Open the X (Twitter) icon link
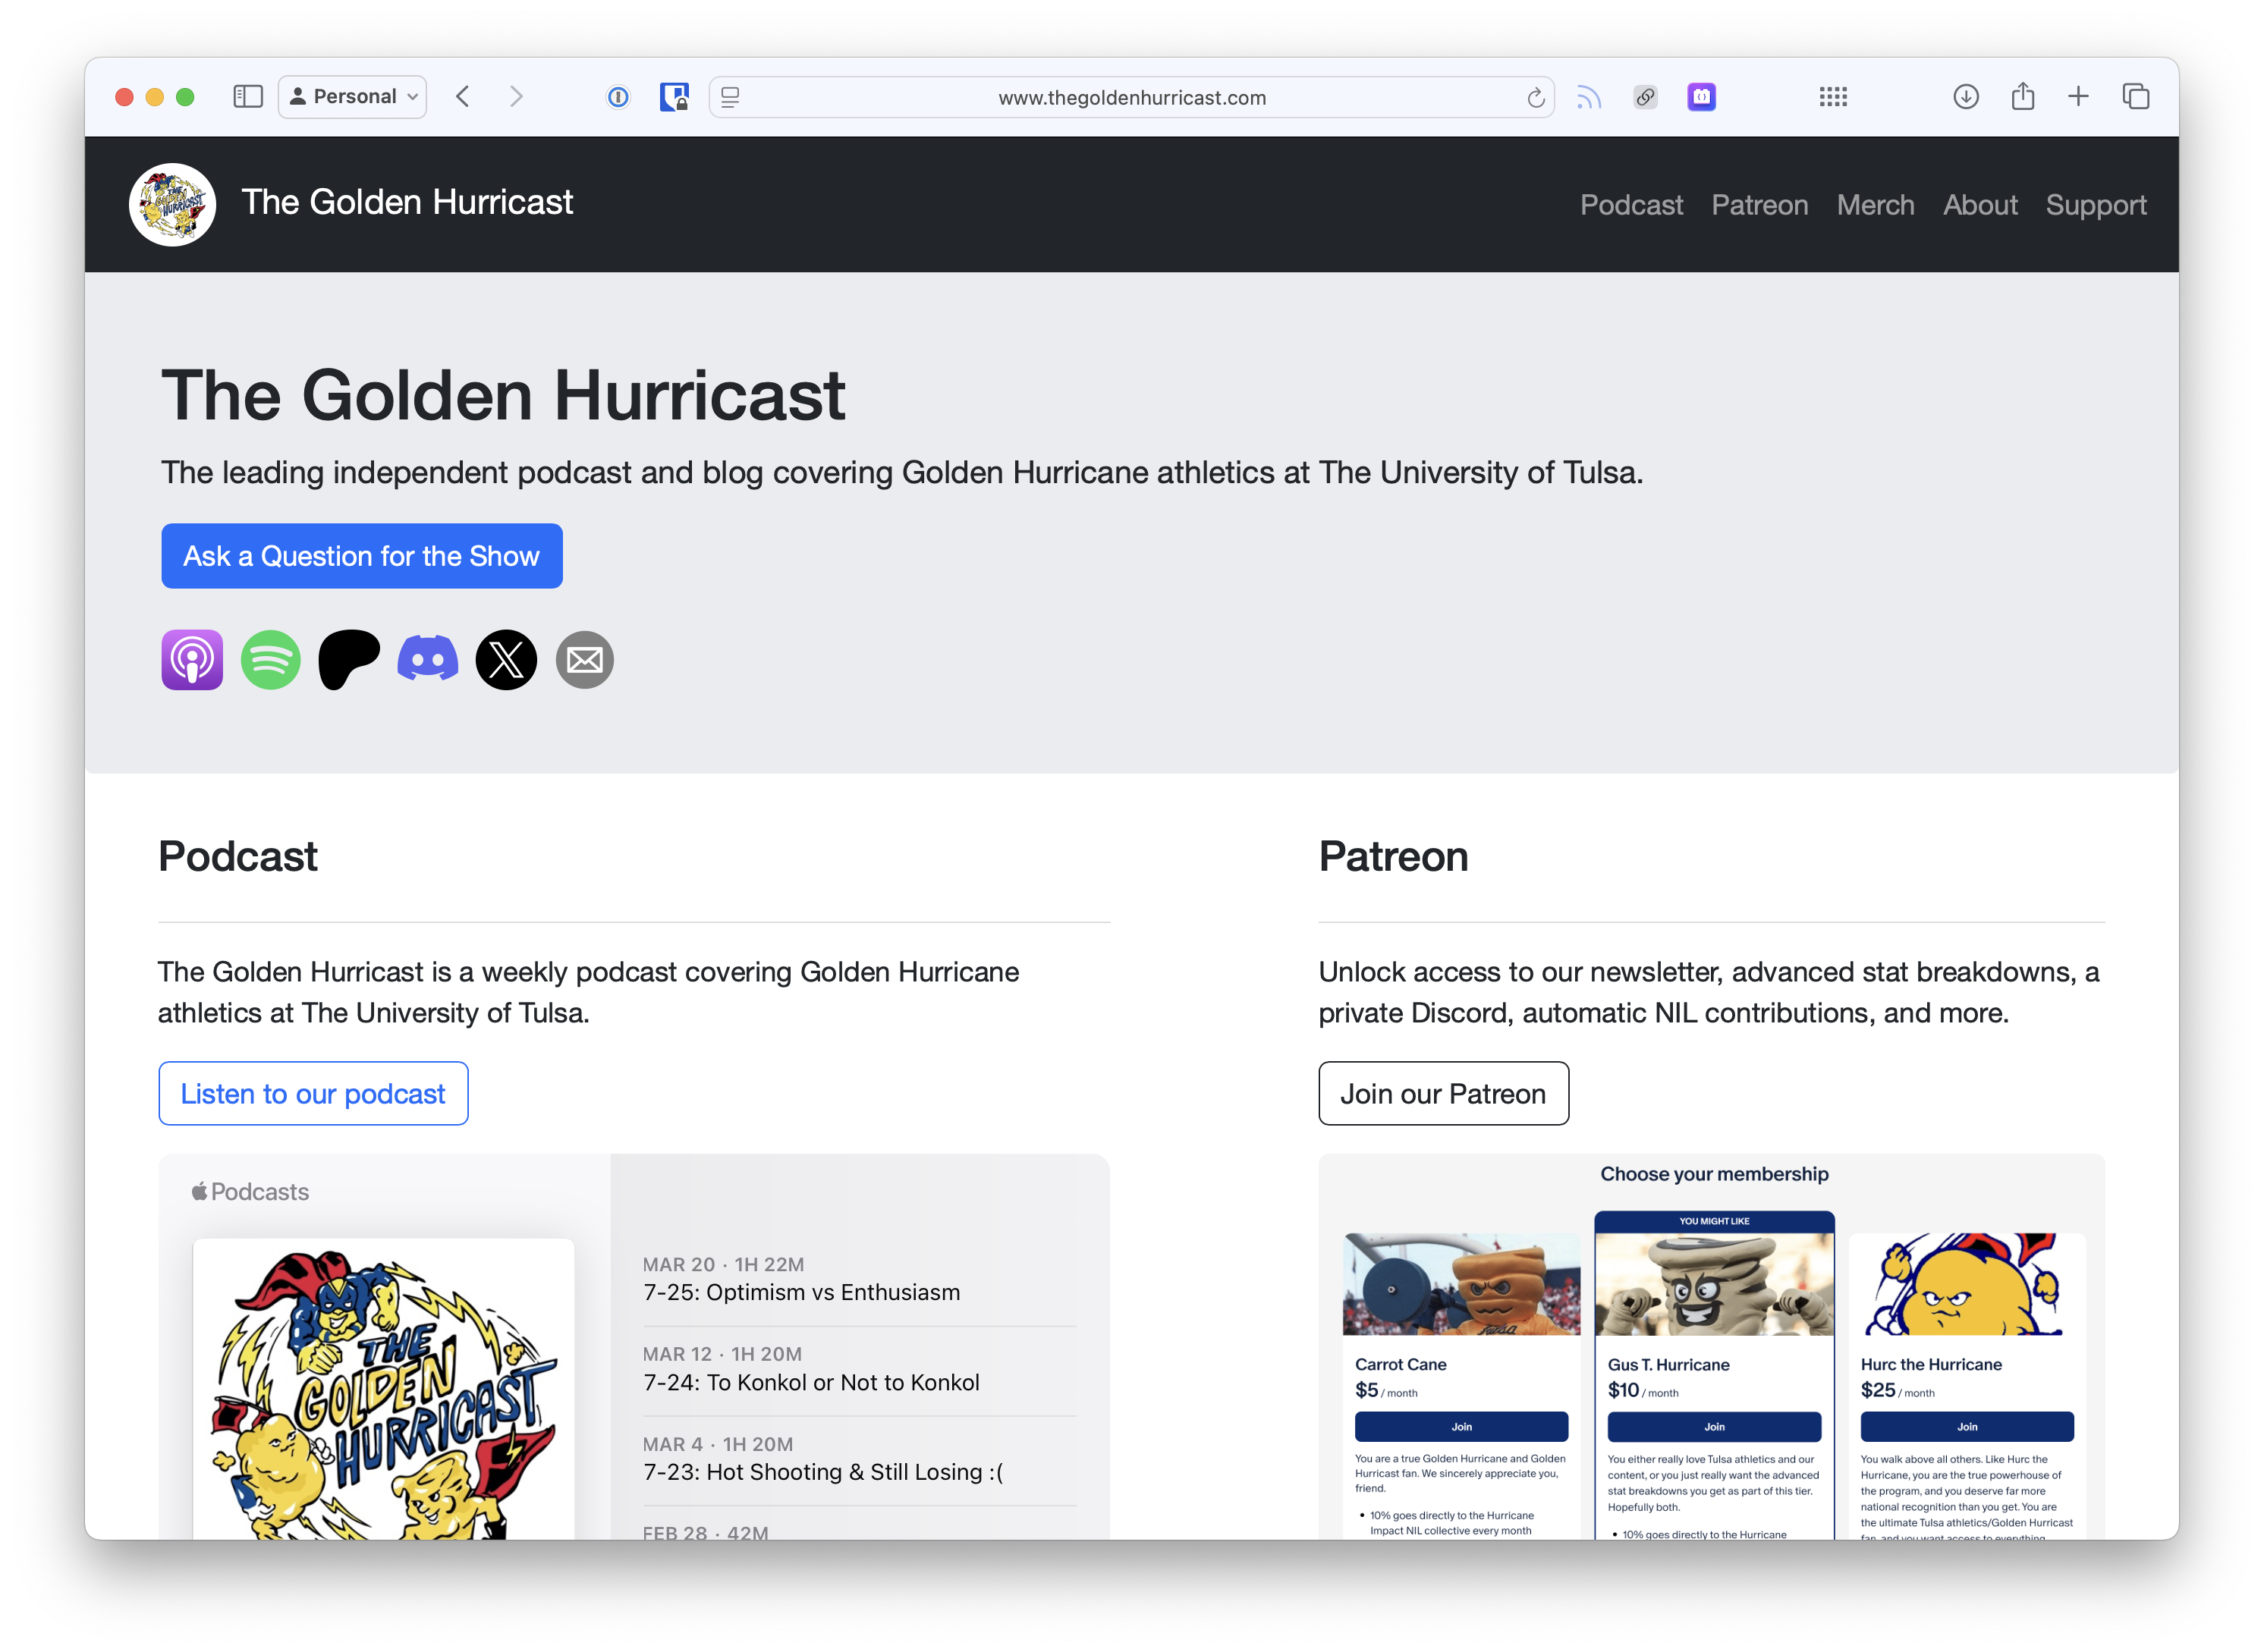2264x1652 pixels. [x=506, y=660]
